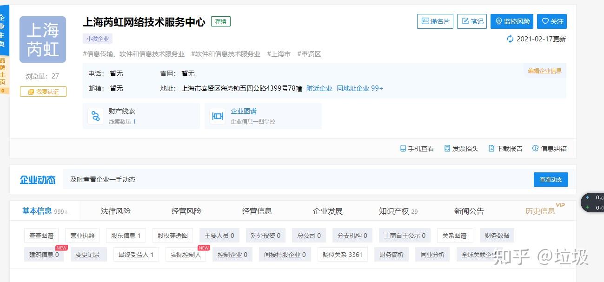
Task: Click the network speed floating widget
Action: coord(592,203)
